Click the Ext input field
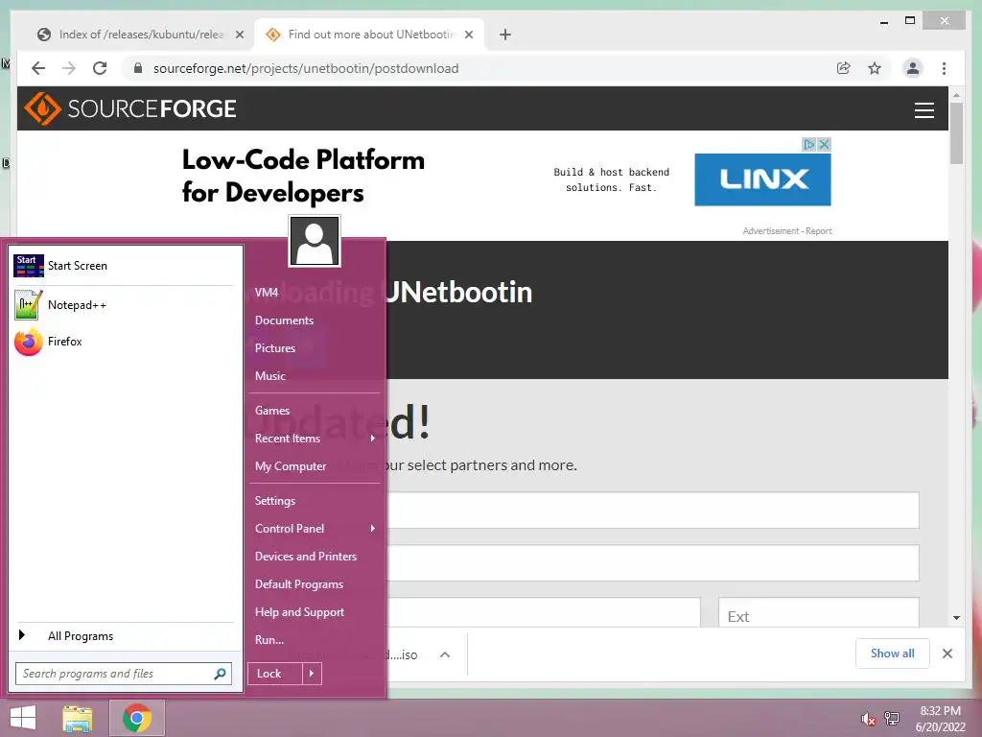Screen dimensions: 982x737 point(819,613)
